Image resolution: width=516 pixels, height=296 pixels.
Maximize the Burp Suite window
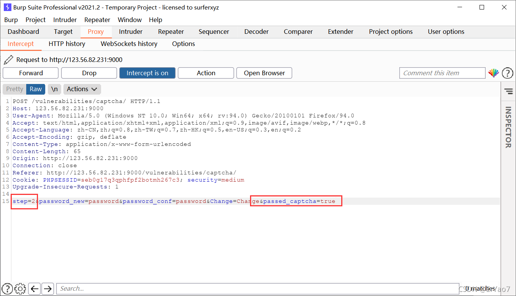click(x=482, y=7)
